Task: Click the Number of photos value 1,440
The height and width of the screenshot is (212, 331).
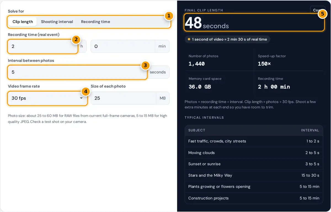Action: pos(197,64)
